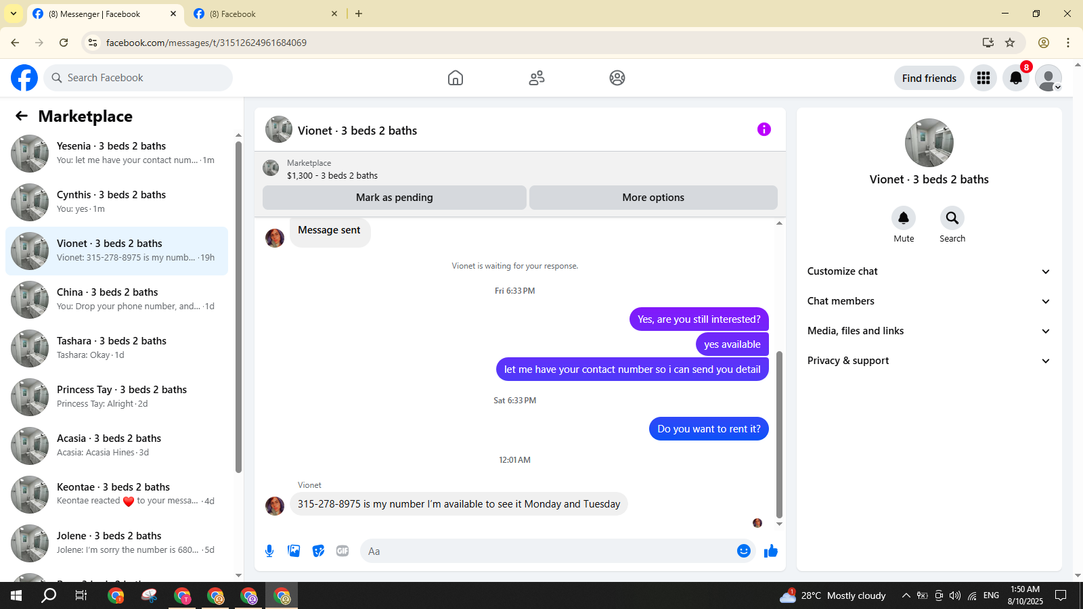Open the Facebook menu grid icon
Screen dimensions: 1083x609
tap(983, 78)
